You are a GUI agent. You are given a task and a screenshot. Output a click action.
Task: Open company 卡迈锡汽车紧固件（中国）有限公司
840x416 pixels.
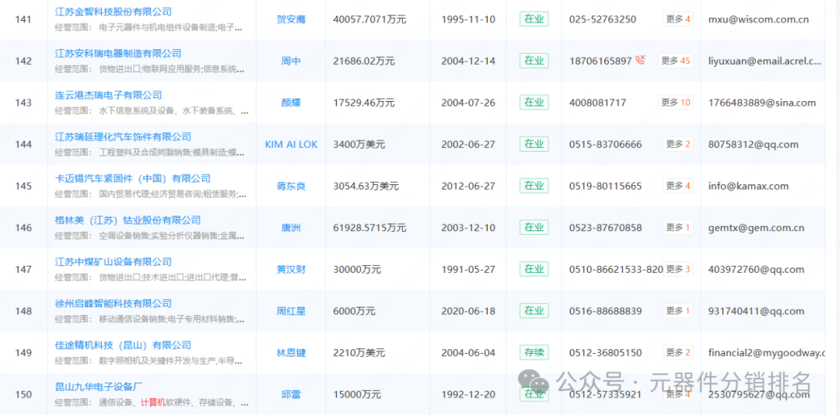133,178
